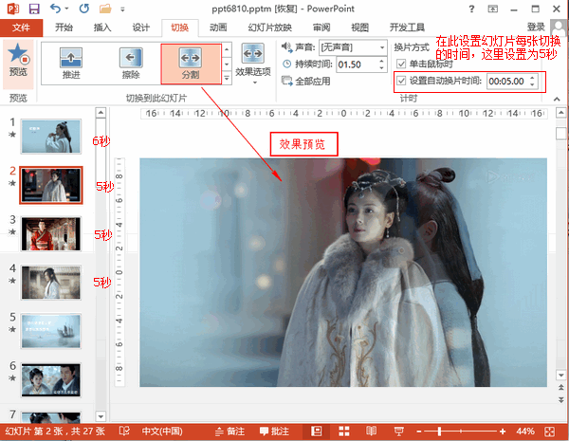Click the spell check icon in status bar
The height and width of the screenshot is (441, 569).
click(124, 431)
